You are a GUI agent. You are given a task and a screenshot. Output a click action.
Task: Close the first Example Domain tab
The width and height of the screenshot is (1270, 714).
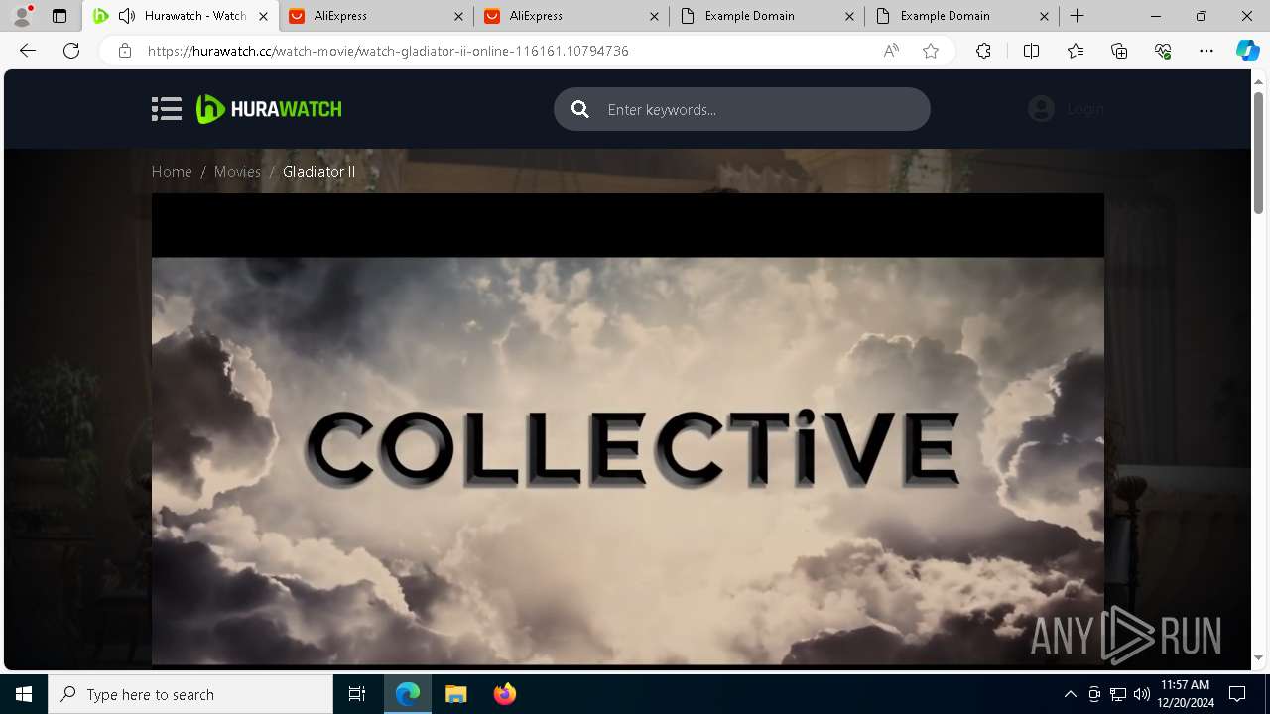click(849, 16)
